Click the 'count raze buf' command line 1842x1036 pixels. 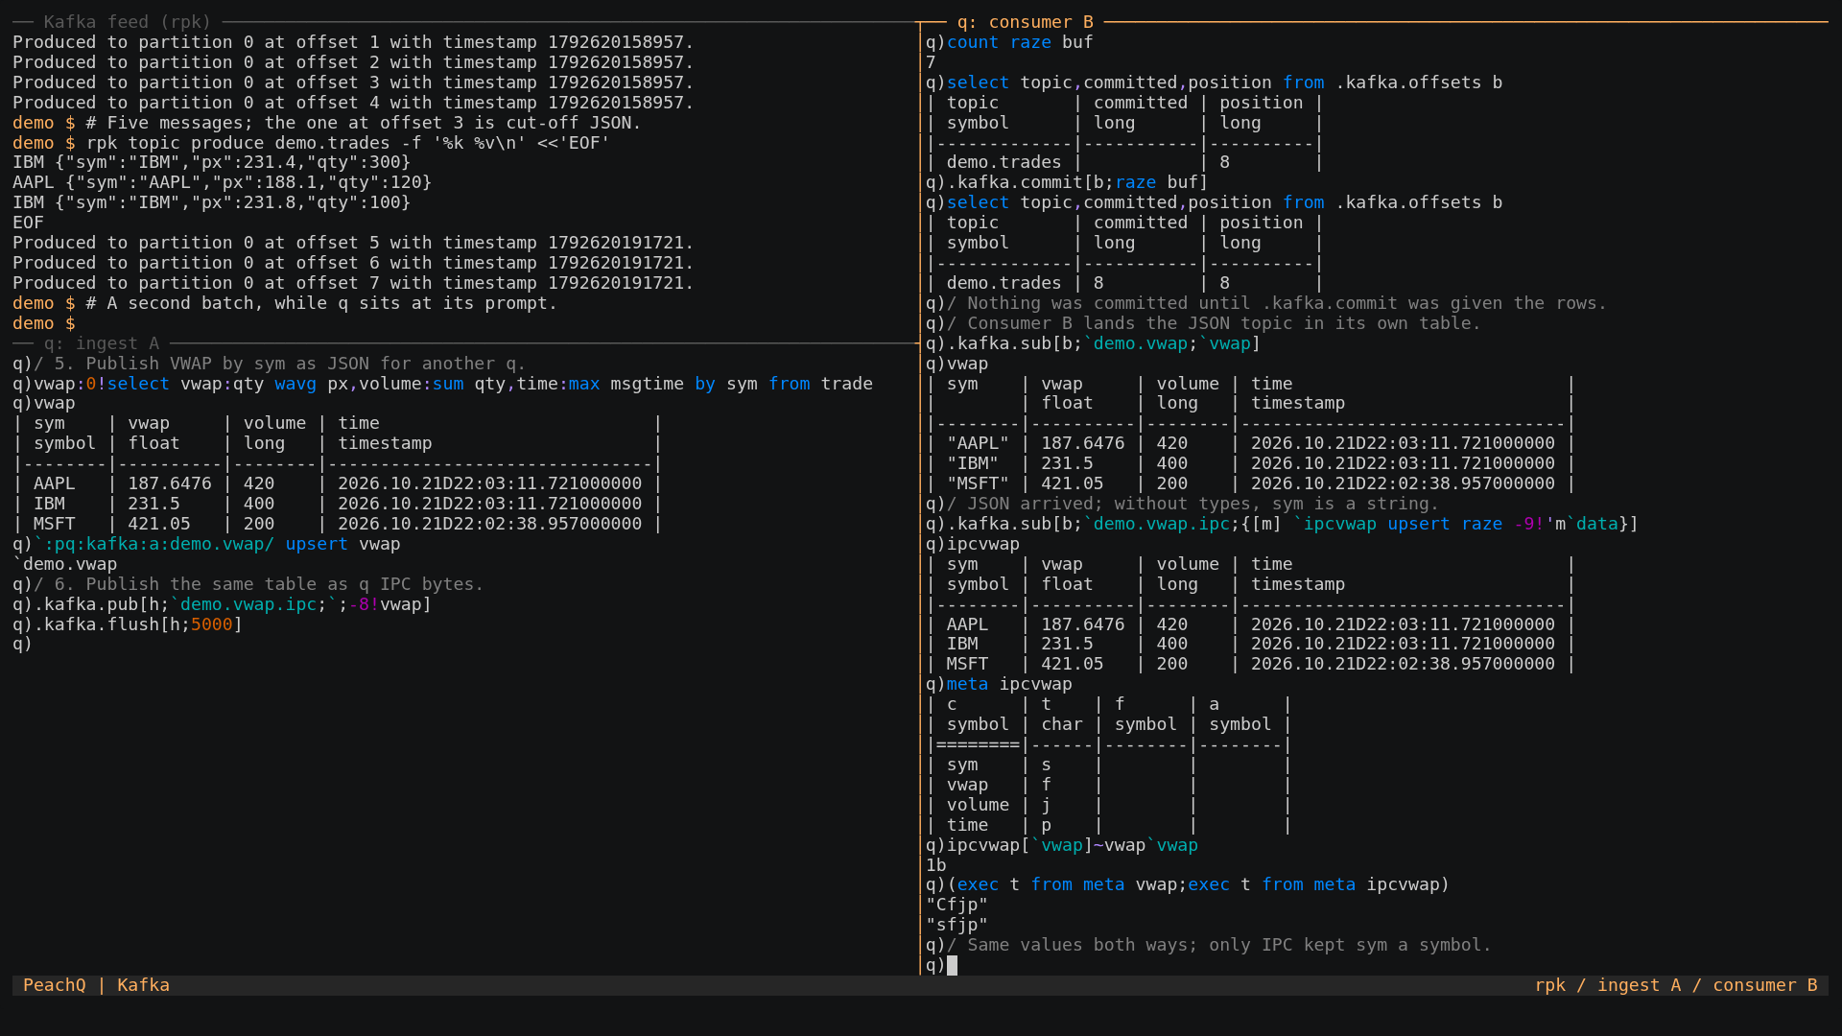[x=1009, y=42]
